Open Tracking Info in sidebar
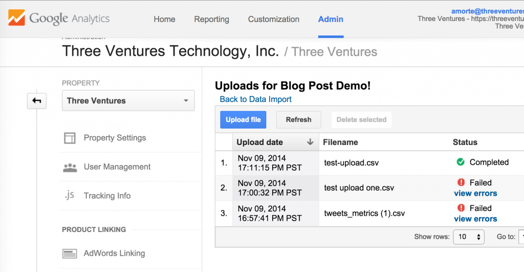 pyautogui.click(x=107, y=196)
